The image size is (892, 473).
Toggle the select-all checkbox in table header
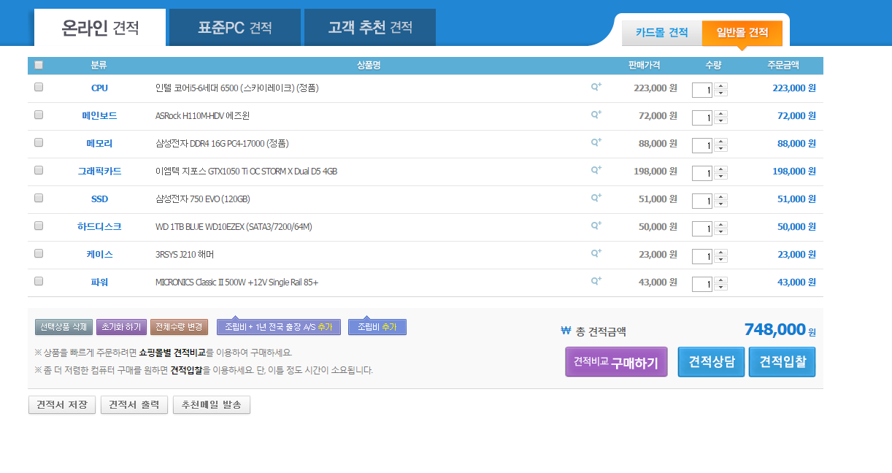[x=39, y=65]
